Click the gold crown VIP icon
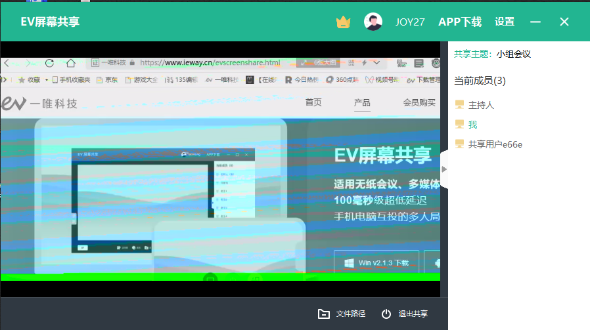The image size is (590, 330). click(343, 22)
